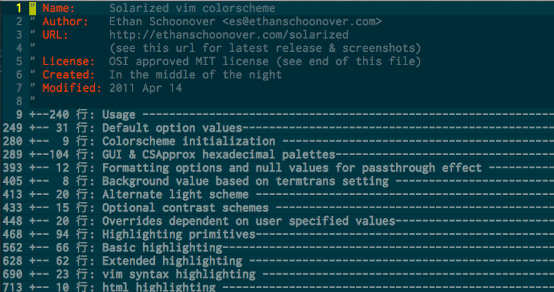Click the Name: comment label

tap(59, 8)
